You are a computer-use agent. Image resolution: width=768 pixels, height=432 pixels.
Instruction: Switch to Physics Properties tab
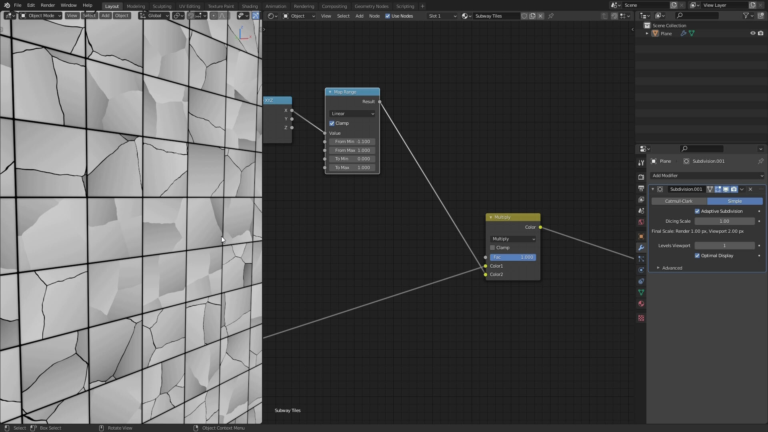tap(641, 270)
